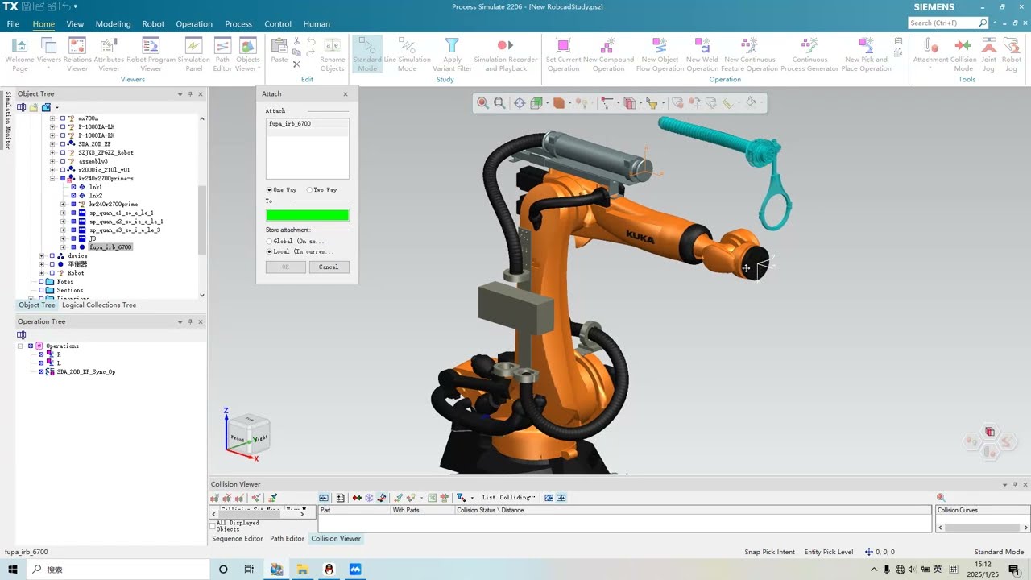Close the Attach dialog
Viewport: 1031px width, 580px height.
point(346,94)
